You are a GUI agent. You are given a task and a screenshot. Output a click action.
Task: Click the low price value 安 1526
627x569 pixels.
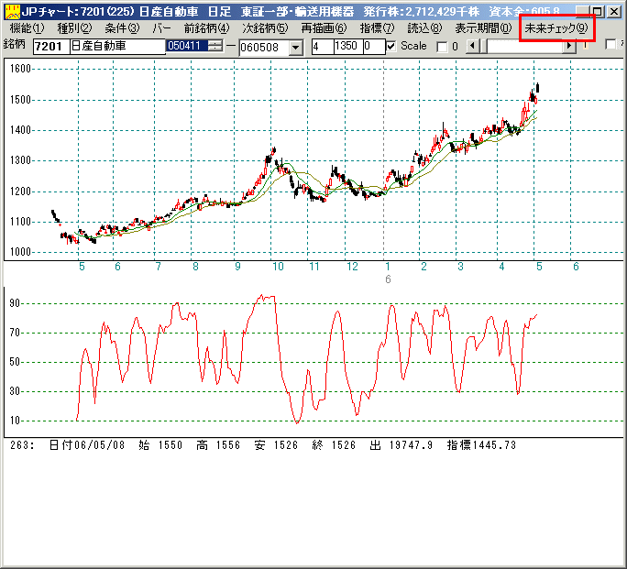pos(276,444)
